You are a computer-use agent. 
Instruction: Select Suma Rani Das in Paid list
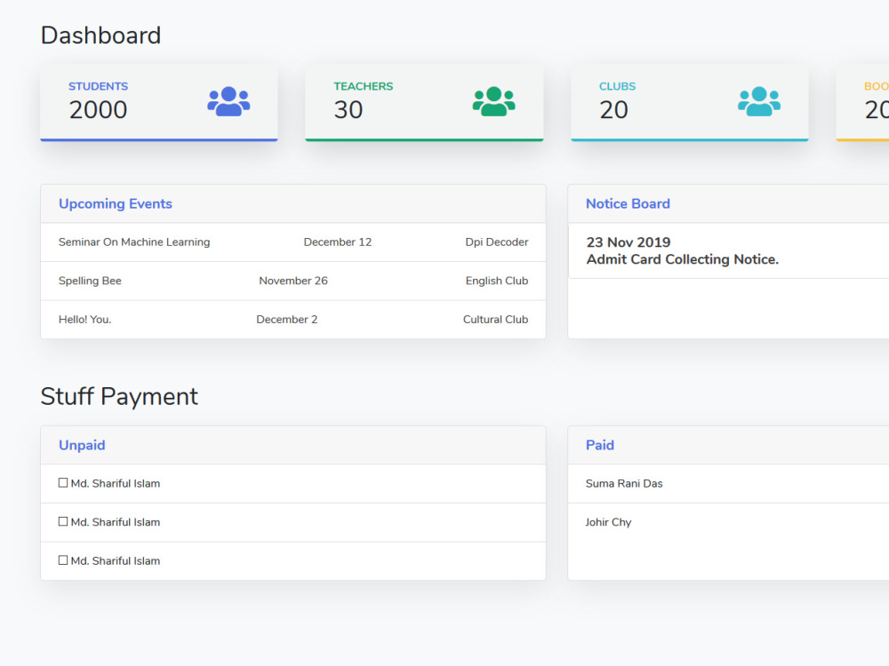tap(624, 484)
